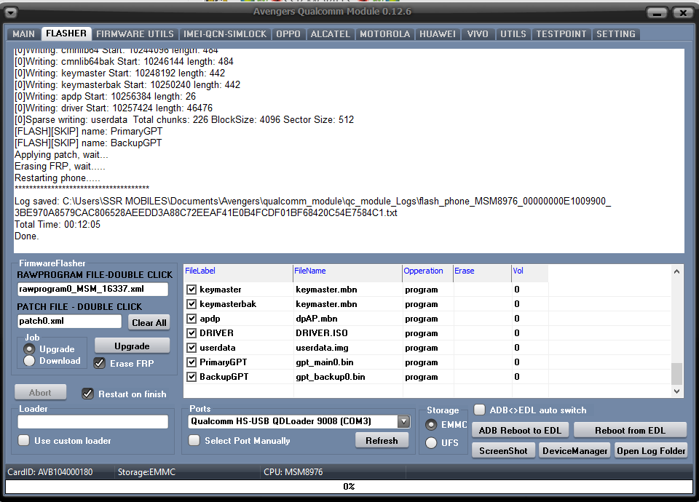
Task: Click the Vol column header
Action: point(529,273)
